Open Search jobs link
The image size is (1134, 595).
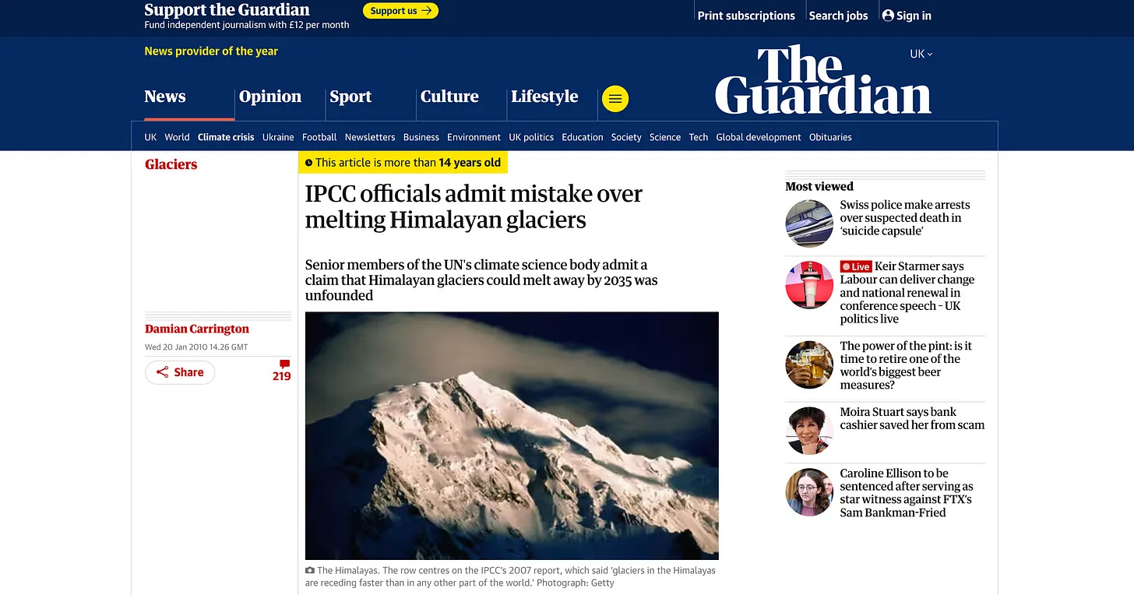coord(838,16)
